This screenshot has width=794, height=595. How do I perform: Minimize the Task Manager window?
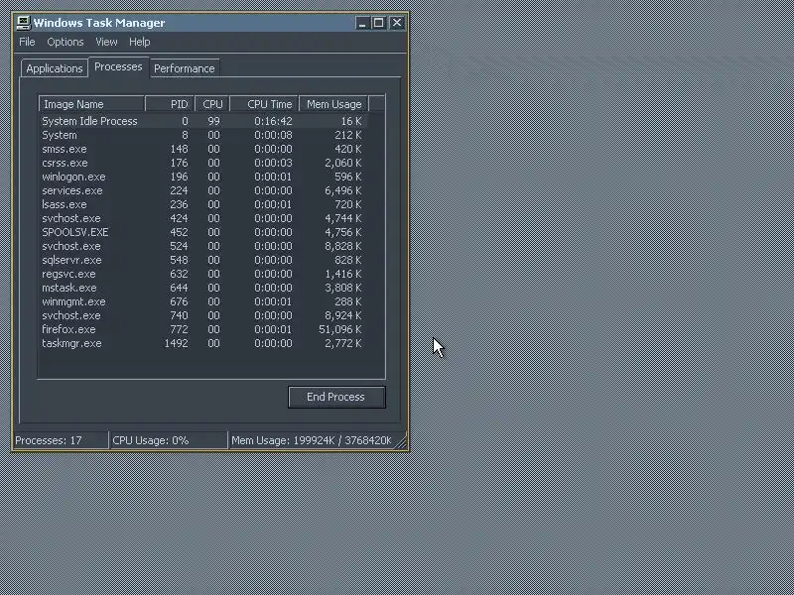[362, 23]
